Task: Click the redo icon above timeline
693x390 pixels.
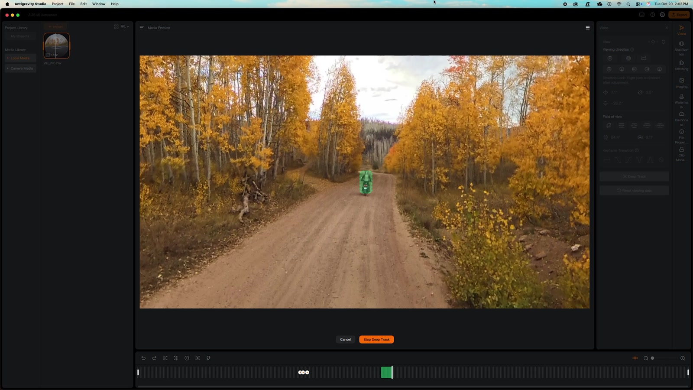Action: click(154, 358)
